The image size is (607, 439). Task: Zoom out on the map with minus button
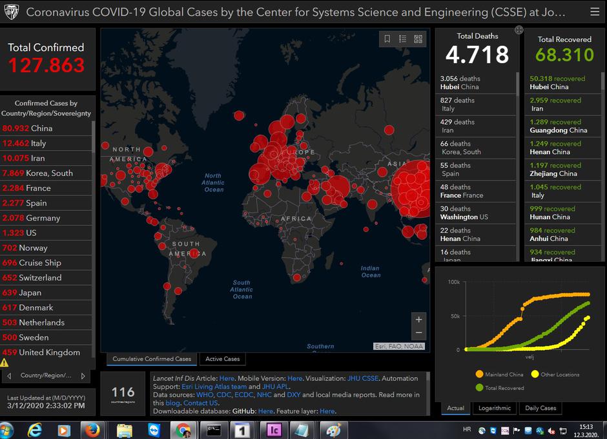point(418,333)
